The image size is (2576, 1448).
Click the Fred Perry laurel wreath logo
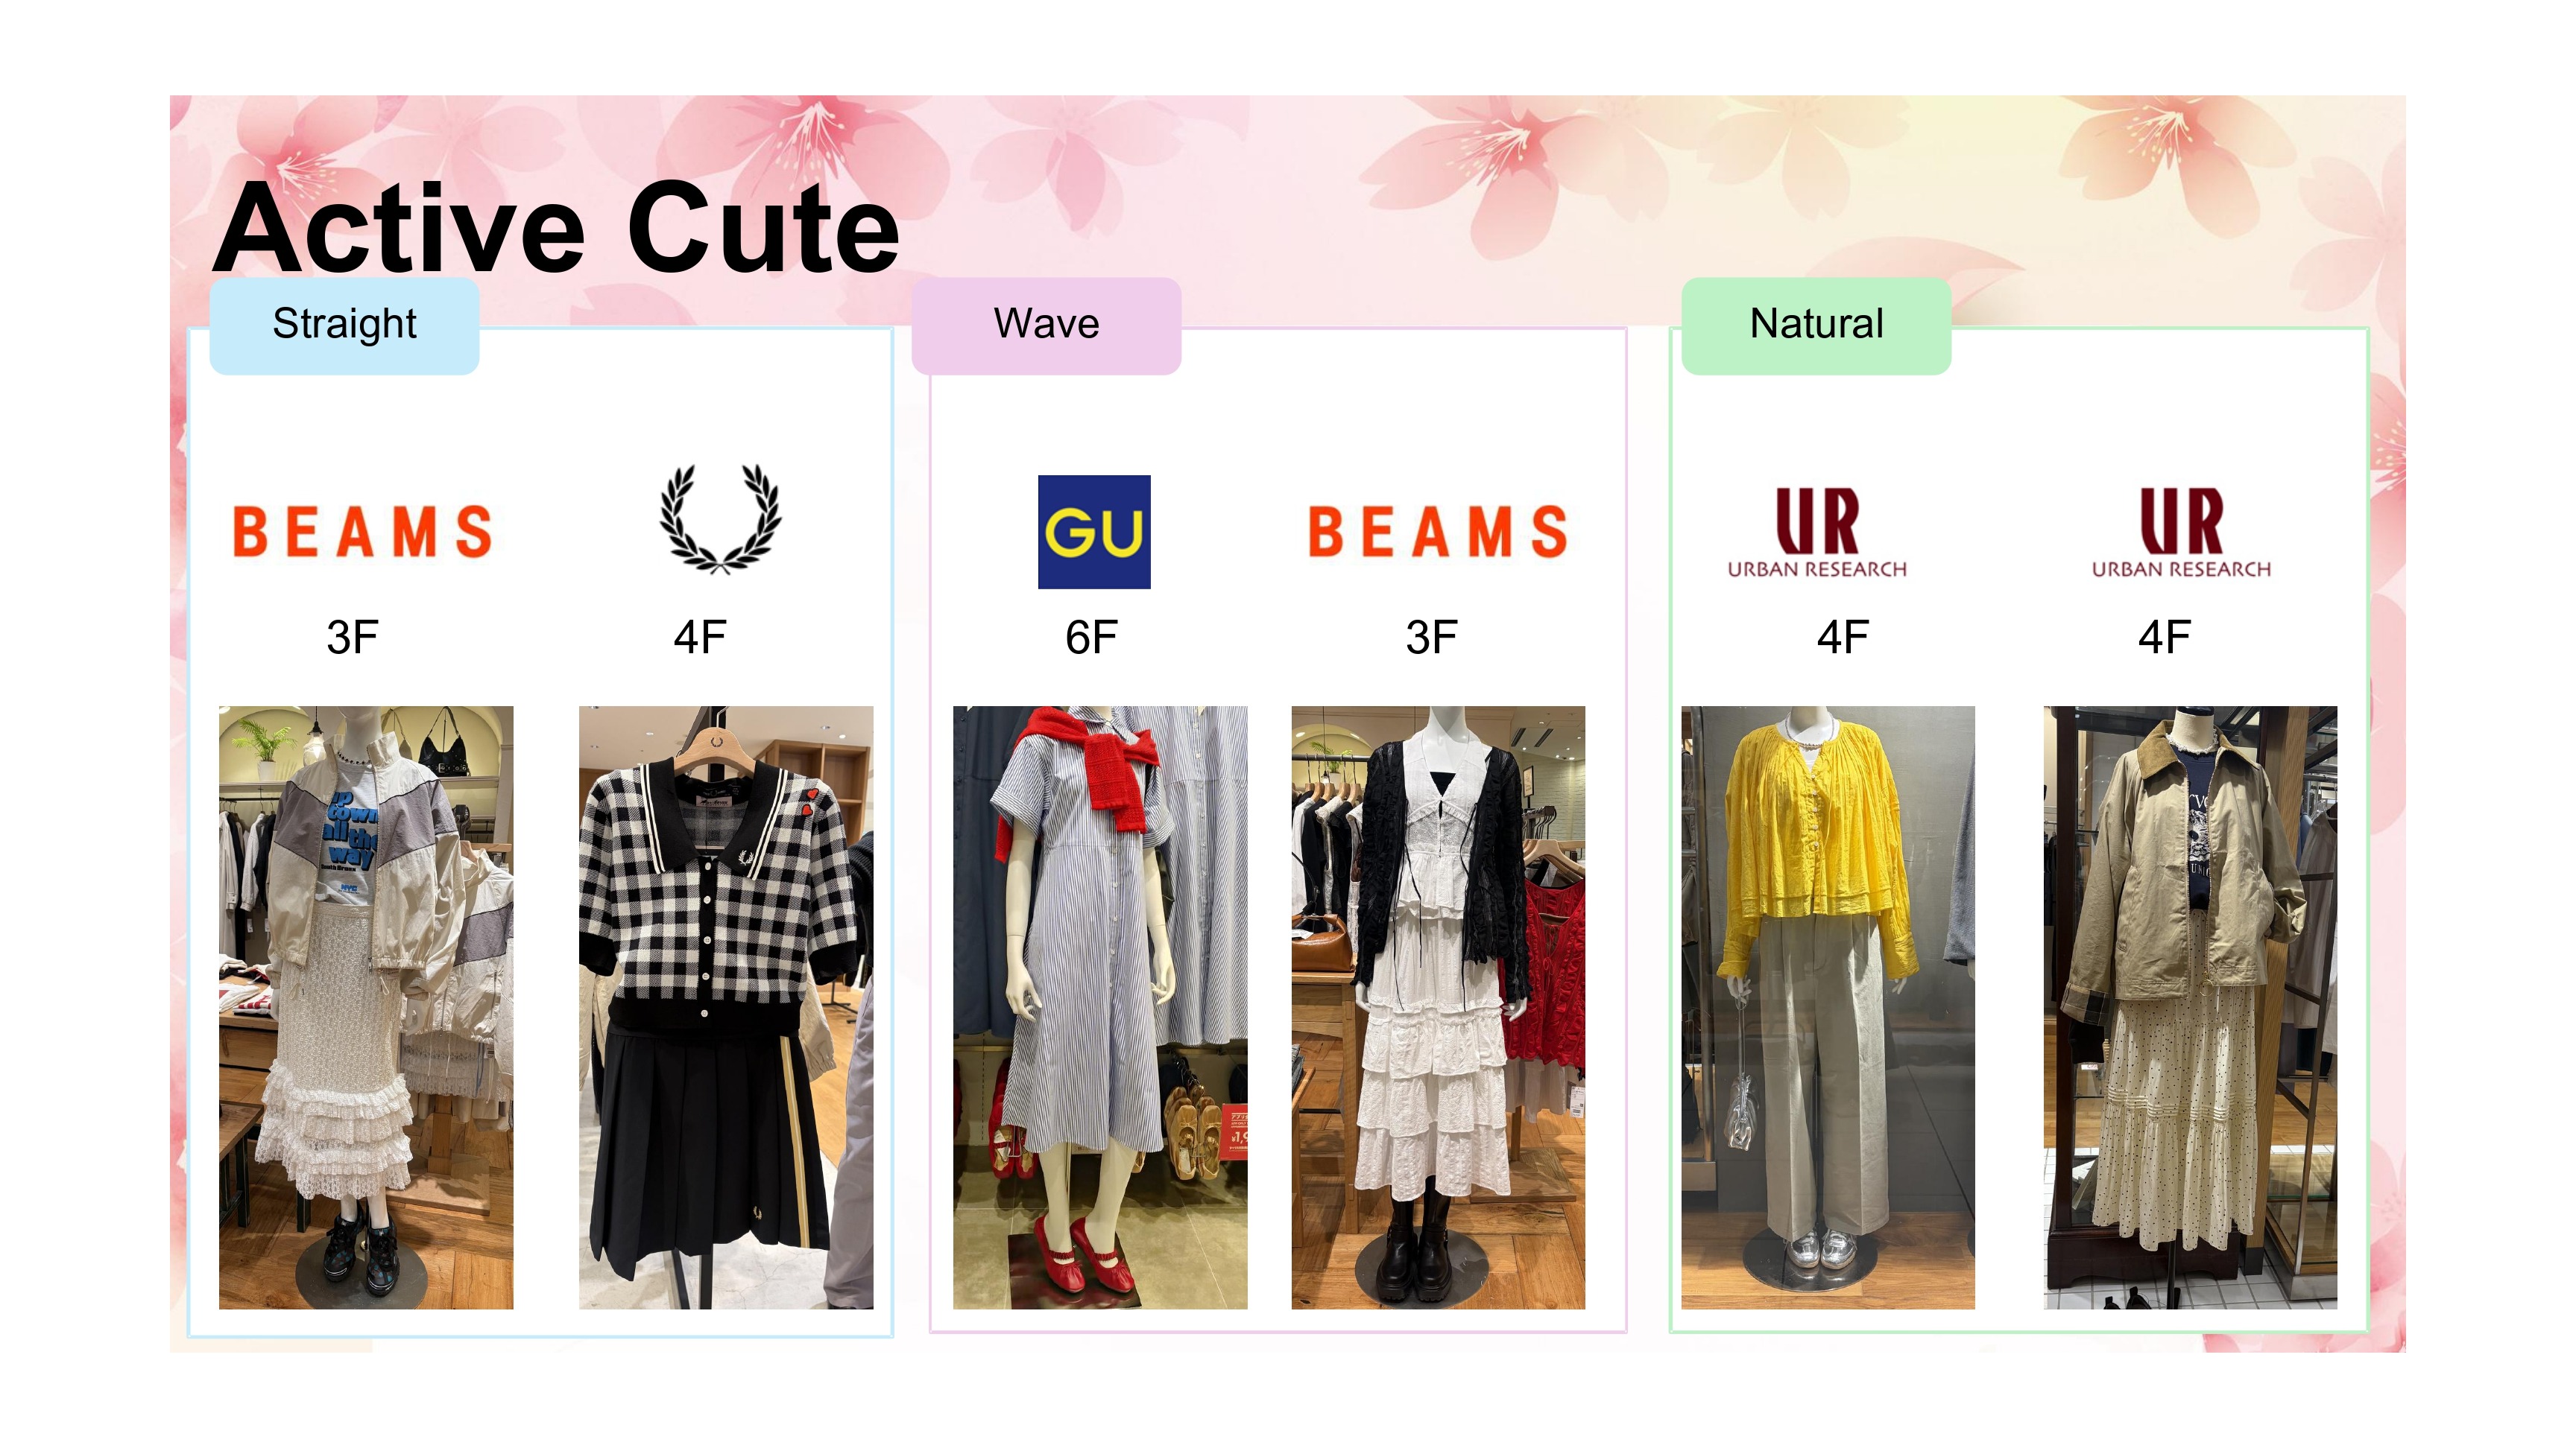pos(720,518)
